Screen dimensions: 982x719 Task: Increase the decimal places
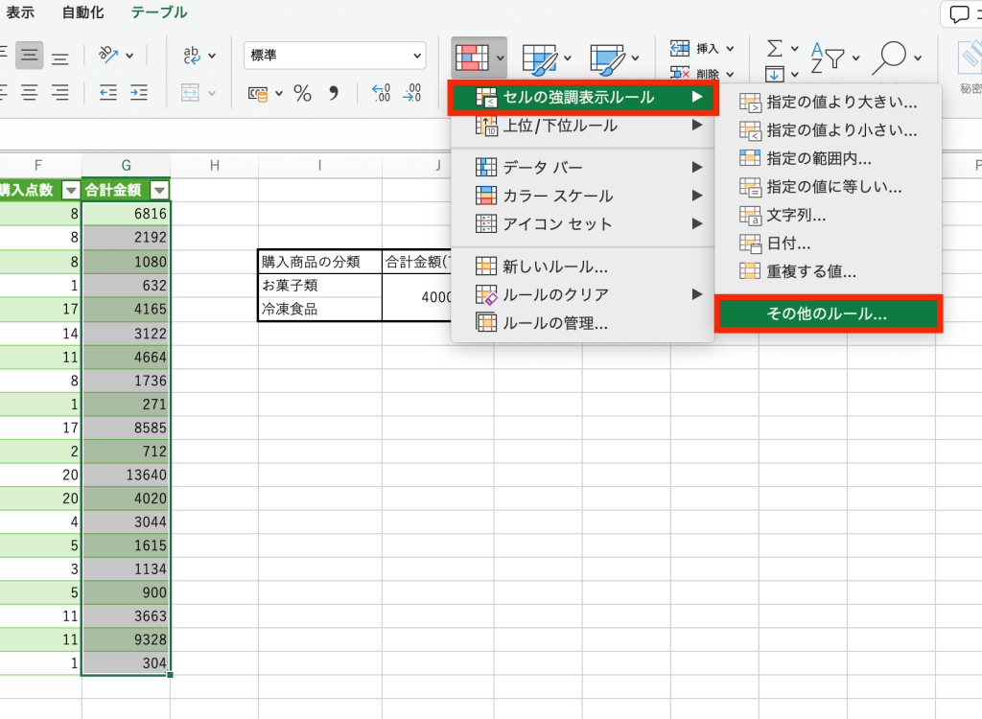click(381, 93)
